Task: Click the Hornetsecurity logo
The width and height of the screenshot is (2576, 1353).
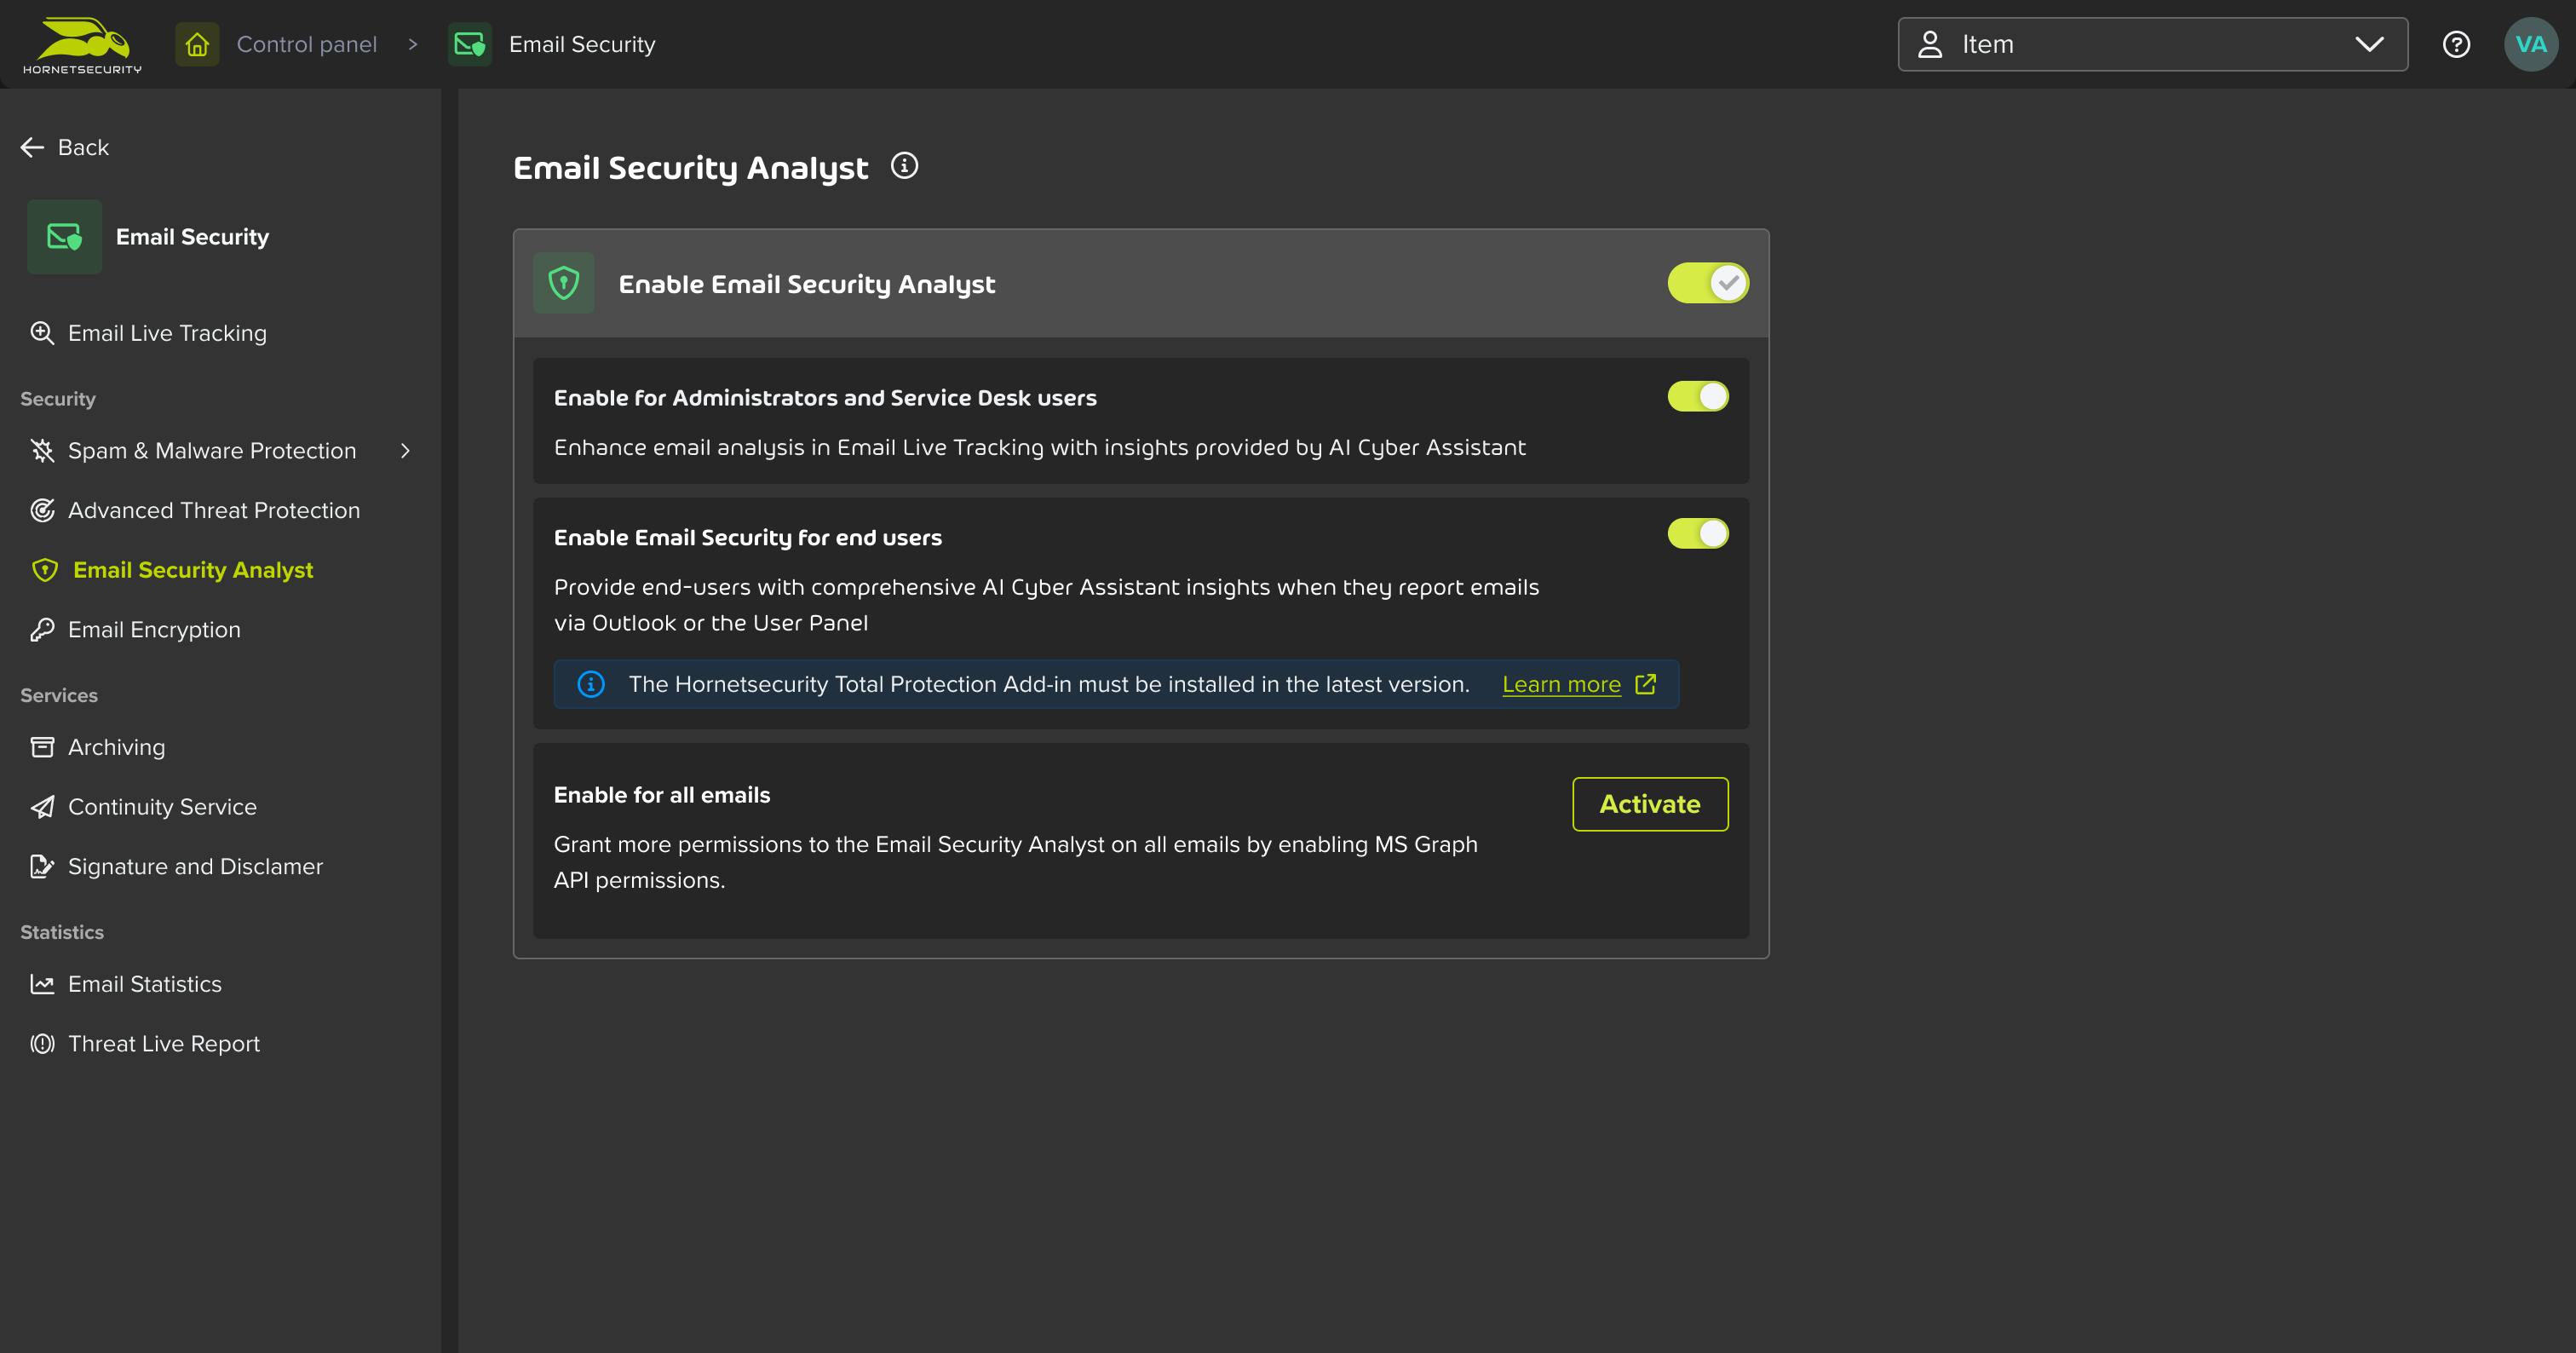Action: click(x=80, y=43)
